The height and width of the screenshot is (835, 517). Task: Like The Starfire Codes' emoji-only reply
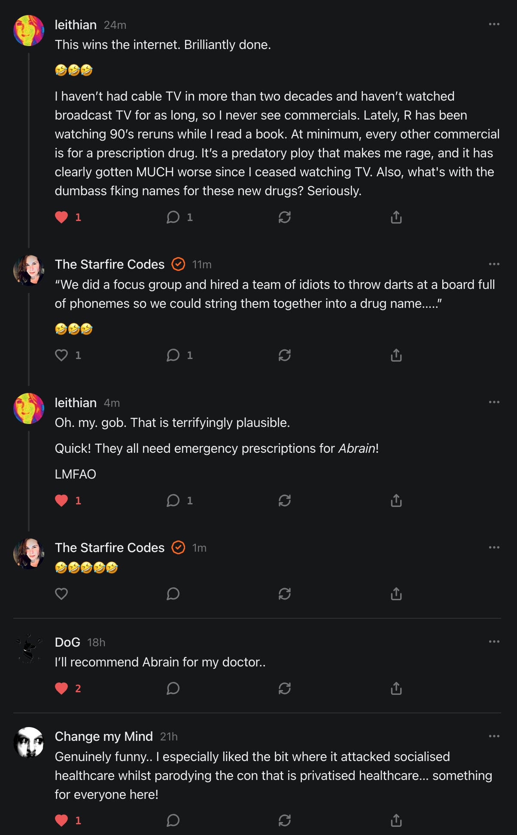(61, 594)
